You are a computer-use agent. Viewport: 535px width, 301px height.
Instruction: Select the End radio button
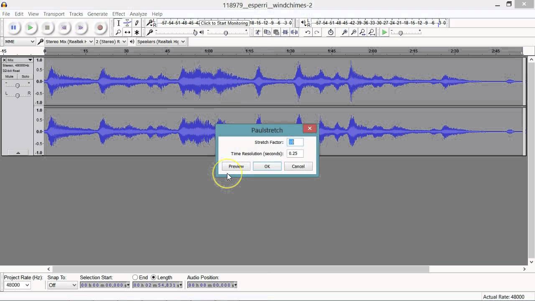[x=135, y=277]
